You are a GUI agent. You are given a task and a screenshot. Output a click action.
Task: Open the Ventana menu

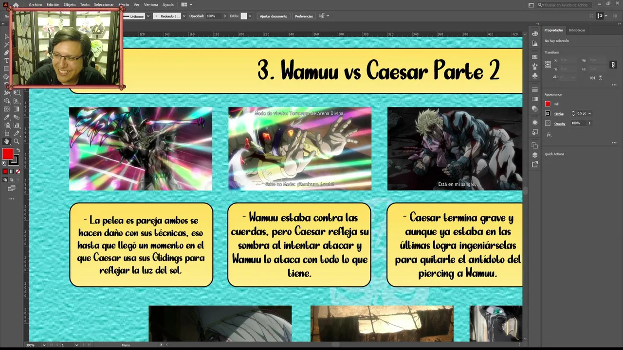151,4
